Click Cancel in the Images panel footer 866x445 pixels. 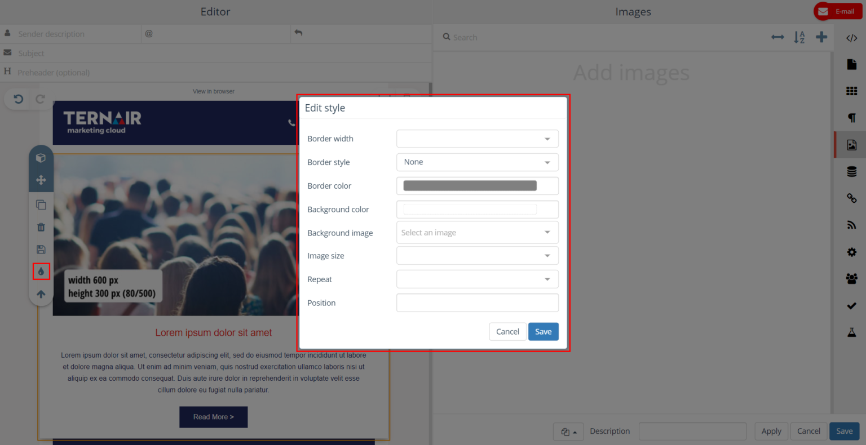[x=808, y=431]
